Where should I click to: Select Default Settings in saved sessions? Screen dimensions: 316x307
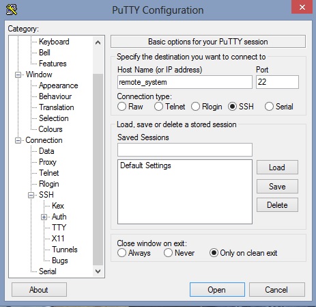click(x=145, y=165)
